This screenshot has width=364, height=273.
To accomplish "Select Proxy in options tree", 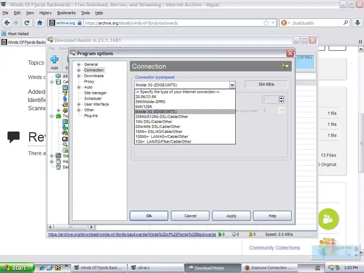I will click(89, 81).
